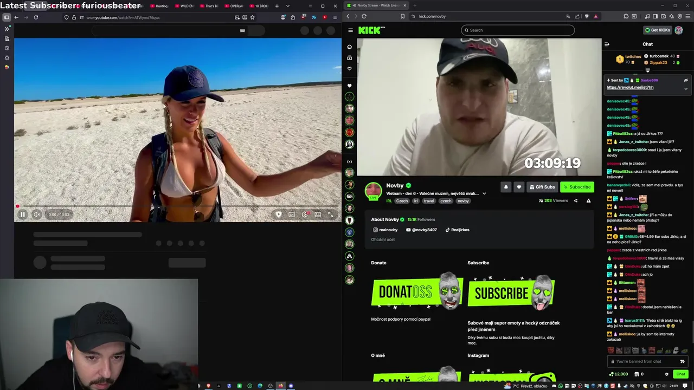
Task: Bookmark the YouTube page with star
Action: pyautogui.click(x=252, y=17)
